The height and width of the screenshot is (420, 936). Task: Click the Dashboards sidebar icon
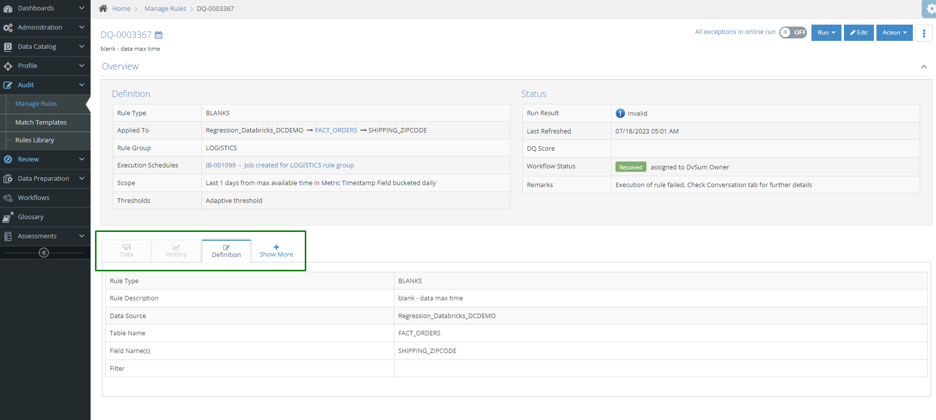8,8
